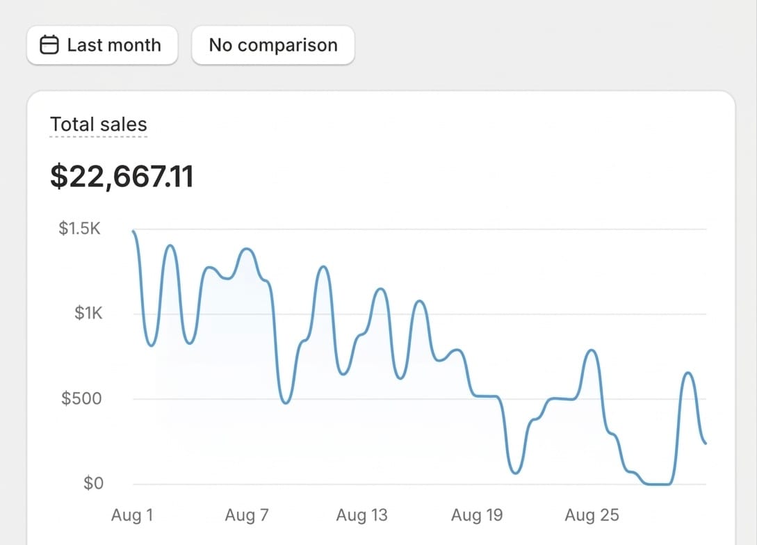Viewport: 757px width, 545px height.
Task: Click the last sales peak near month end
Action: [688, 373]
